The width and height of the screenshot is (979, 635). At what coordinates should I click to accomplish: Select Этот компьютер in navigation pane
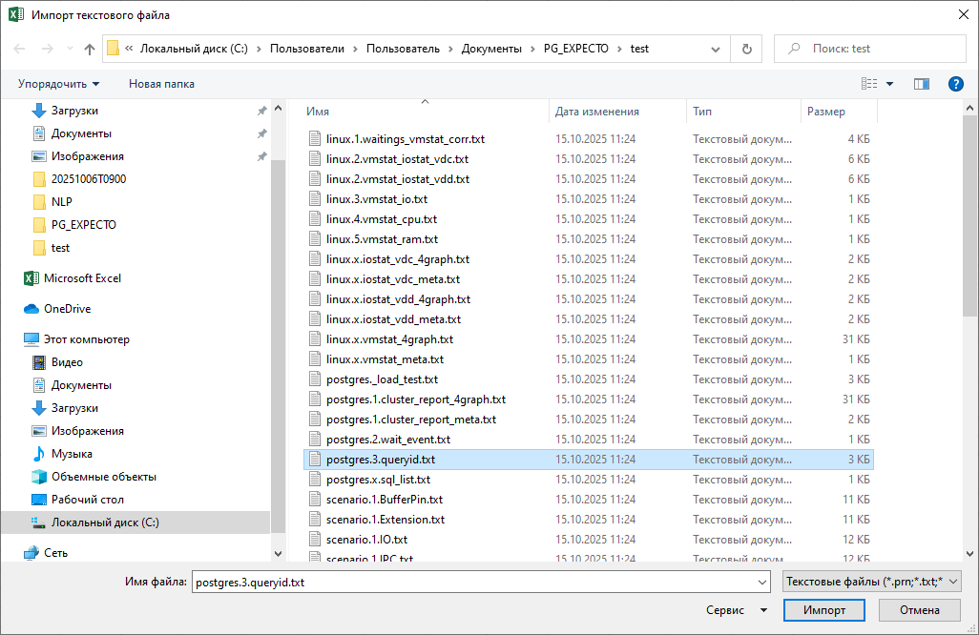[86, 339]
